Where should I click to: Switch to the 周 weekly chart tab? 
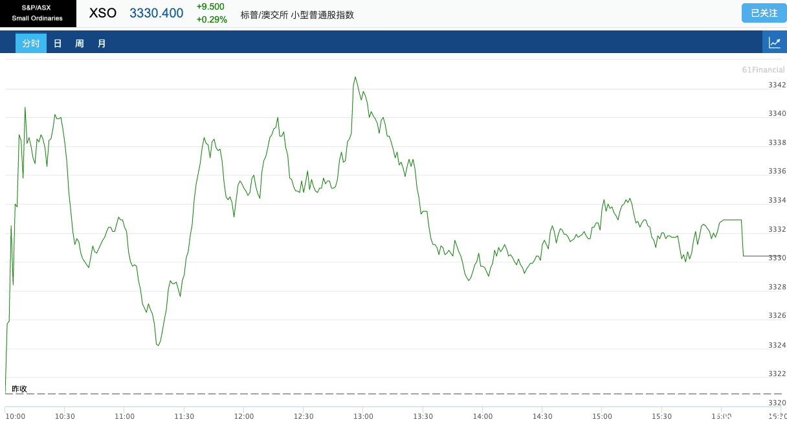80,43
